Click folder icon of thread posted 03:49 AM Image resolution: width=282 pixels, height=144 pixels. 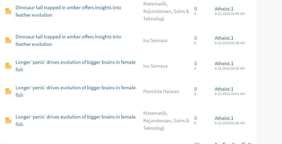point(9,12)
